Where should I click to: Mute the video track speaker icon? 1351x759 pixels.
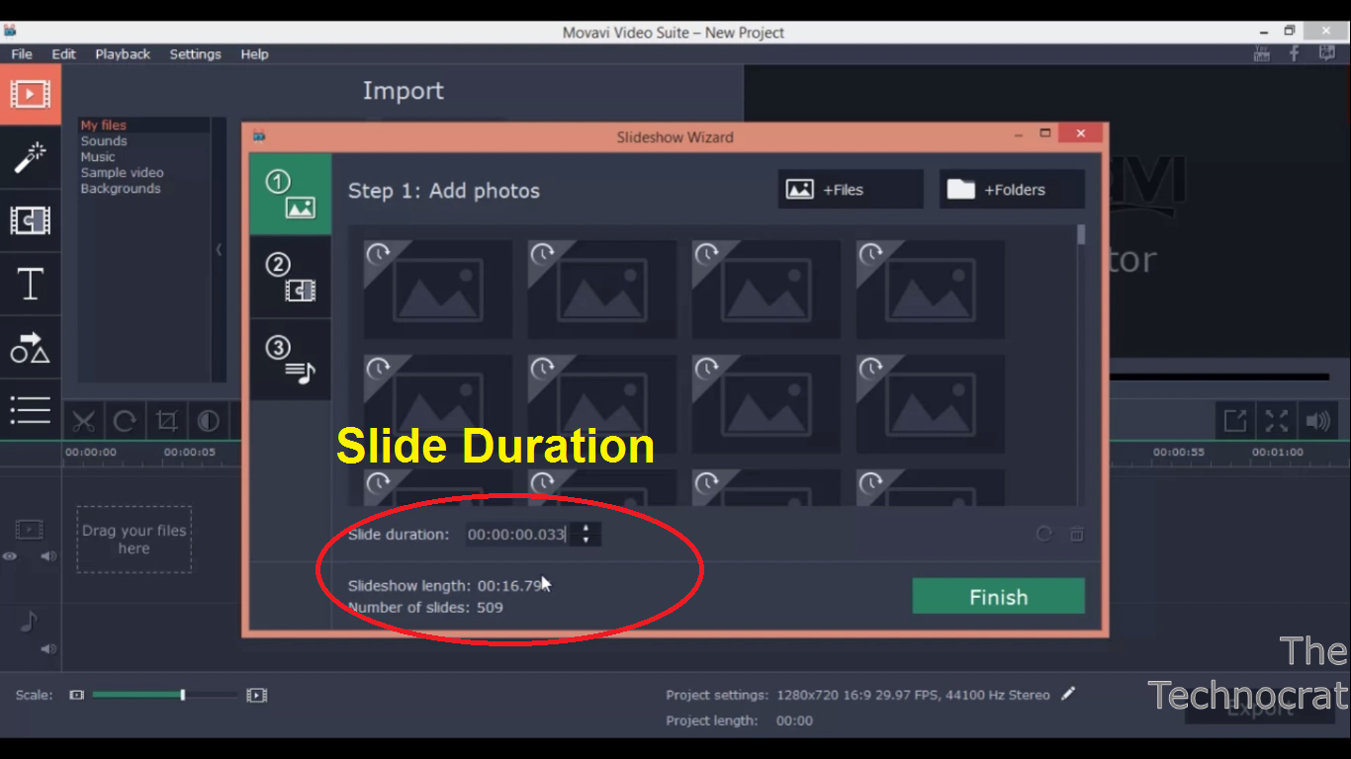[x=46, y=556]
